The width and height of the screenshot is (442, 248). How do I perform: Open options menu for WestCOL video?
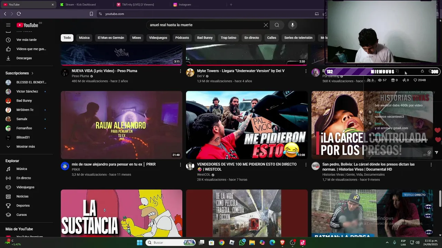click(x=306, y=165)
